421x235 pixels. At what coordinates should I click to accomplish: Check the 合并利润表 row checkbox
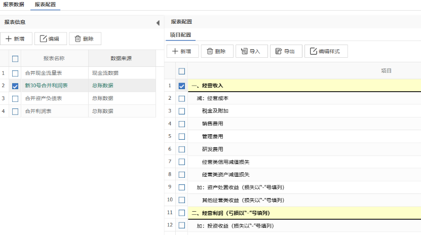(15, 111)
